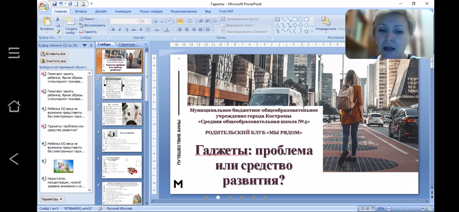
Task: Open the Дизайн ribbon tab
Action: coord(101,11)
